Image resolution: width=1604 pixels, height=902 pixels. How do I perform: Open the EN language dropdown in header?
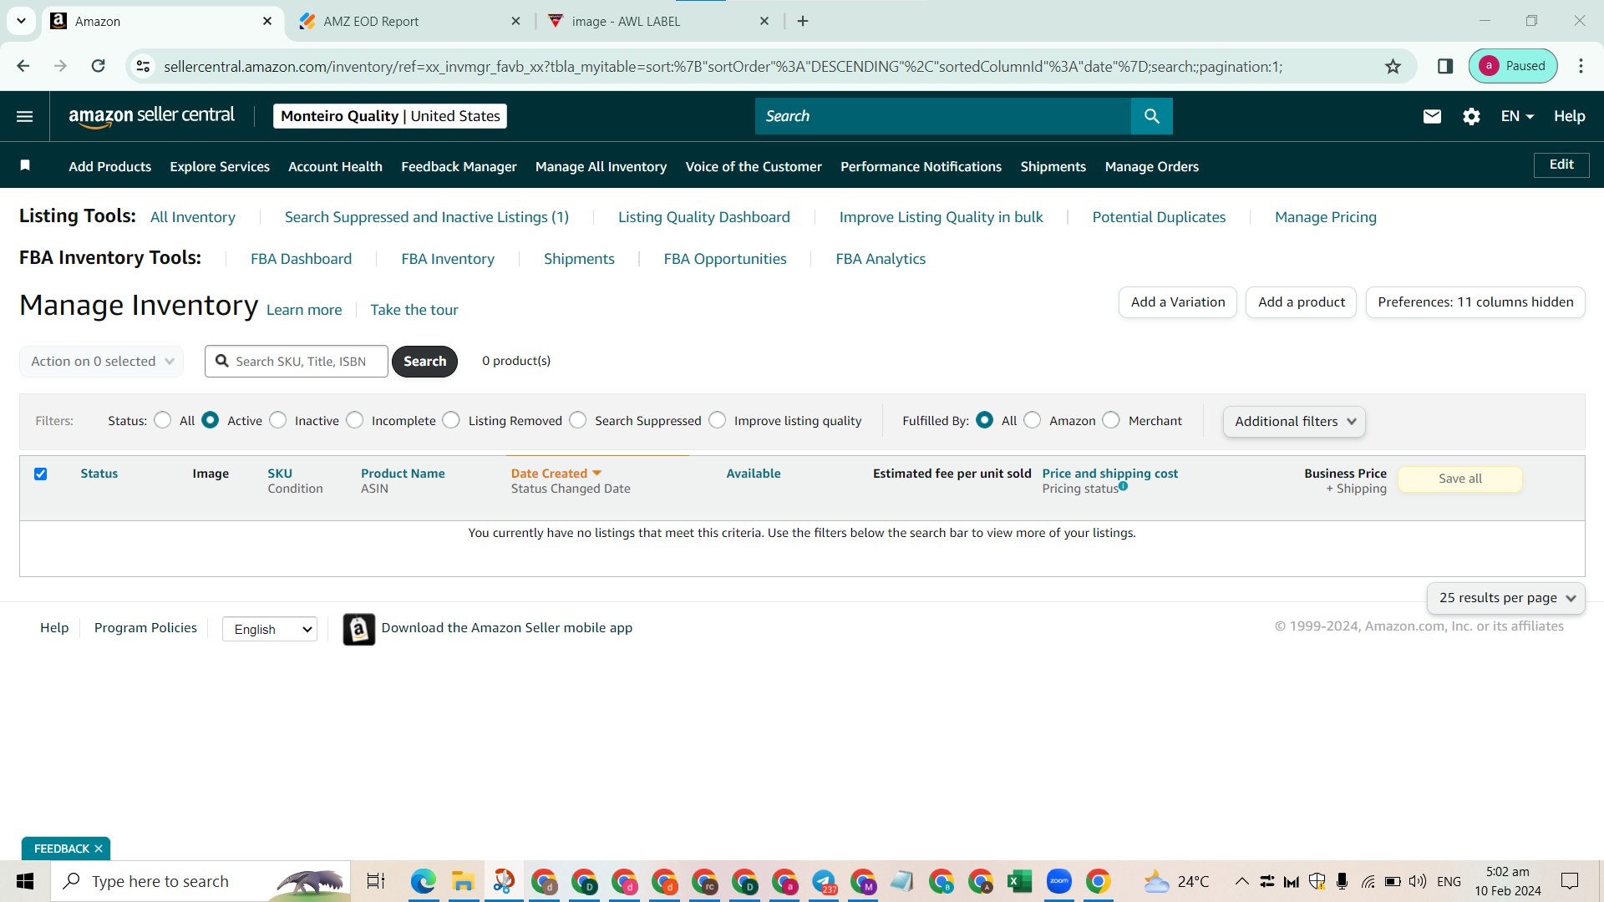pos(1517,116)
